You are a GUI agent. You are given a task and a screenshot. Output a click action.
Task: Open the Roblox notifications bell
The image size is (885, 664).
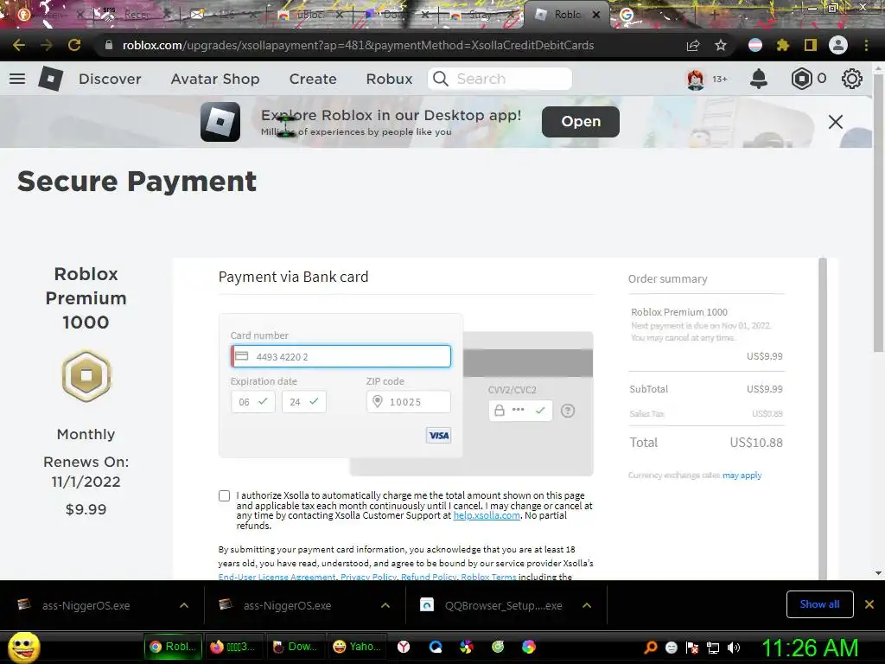tap(759, 79)
